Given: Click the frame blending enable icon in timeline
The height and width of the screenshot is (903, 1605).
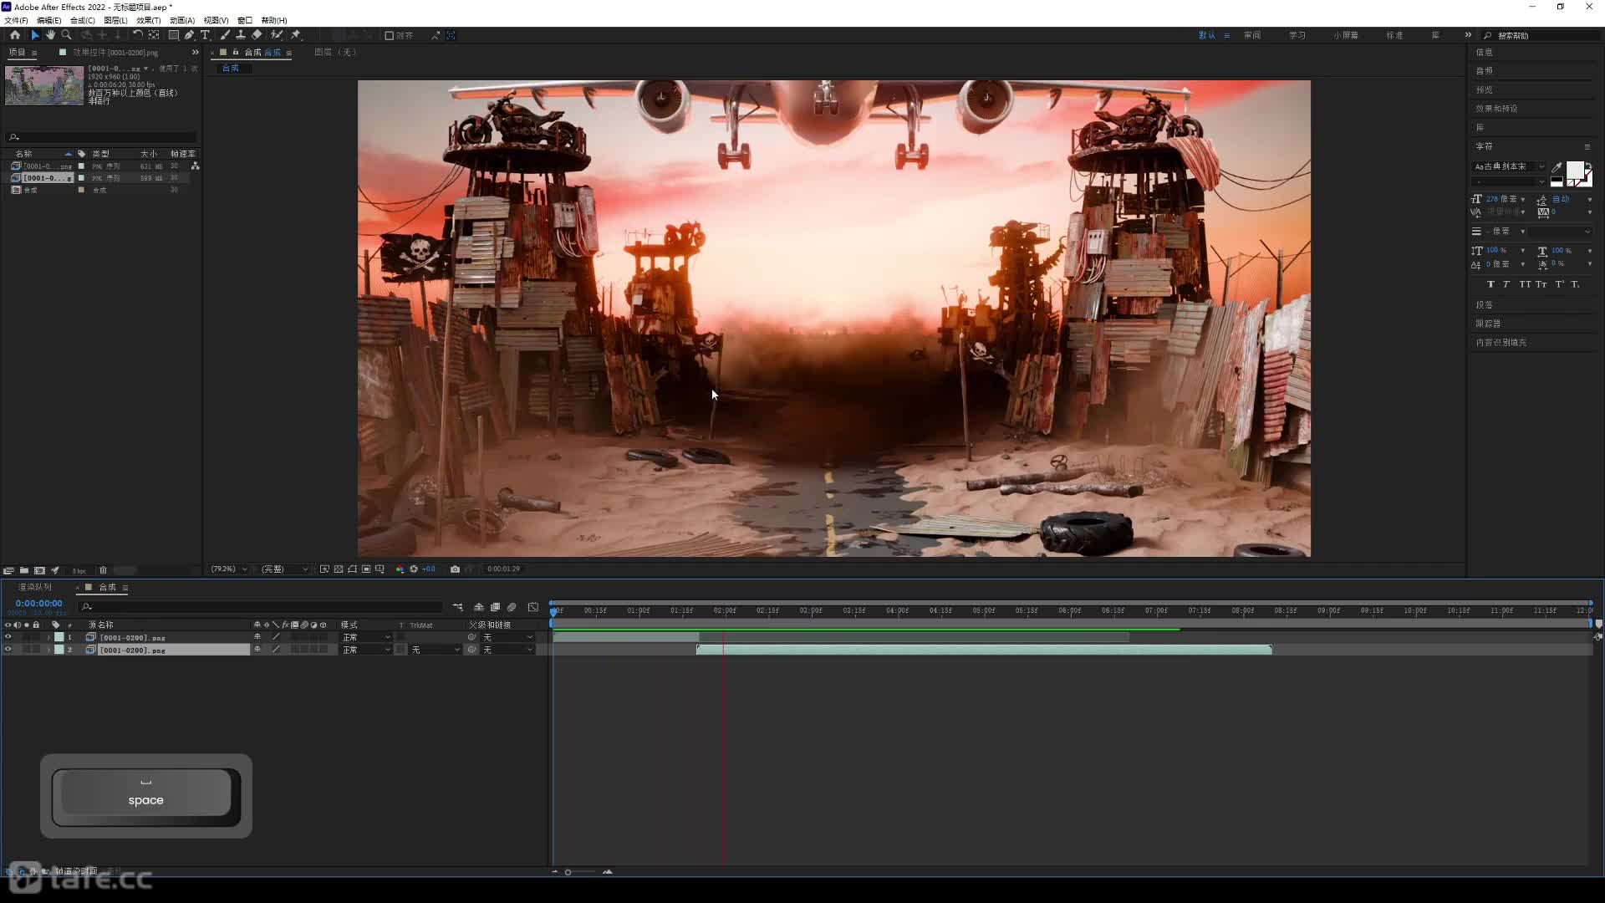Looking at the screenshot, I should pos(495,607).
